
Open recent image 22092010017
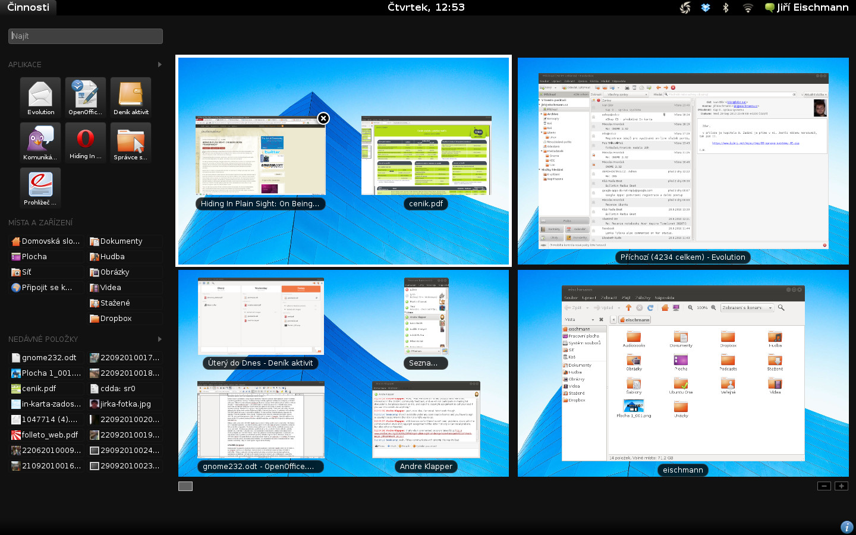(x=125, y=358)
